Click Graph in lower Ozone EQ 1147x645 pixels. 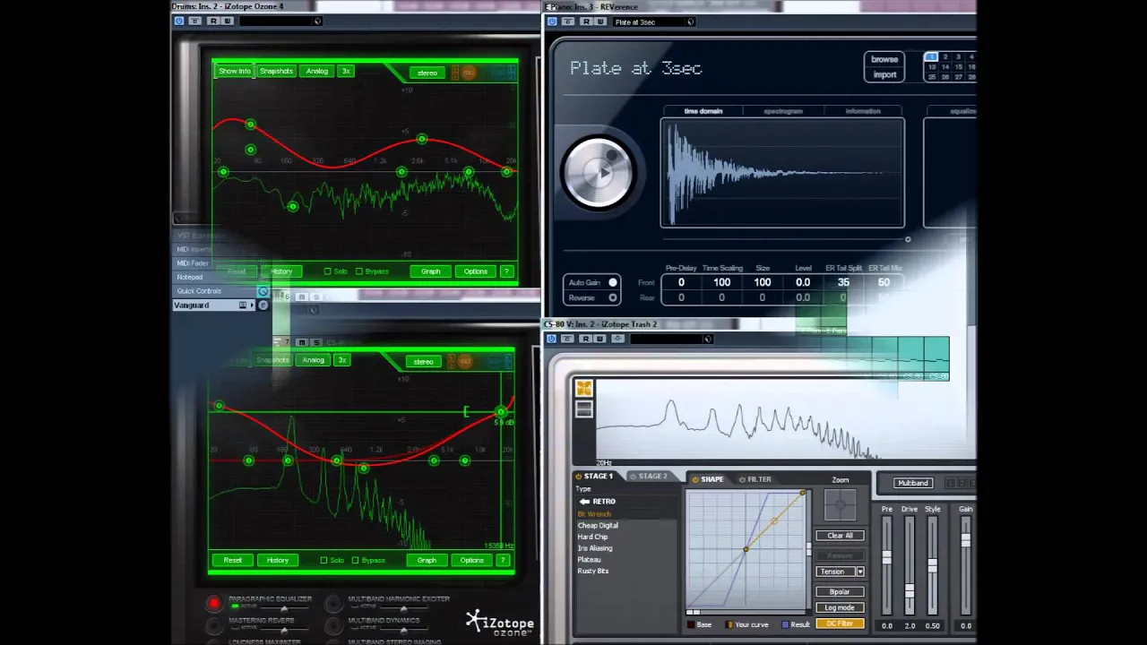click(x=427, y=560)
